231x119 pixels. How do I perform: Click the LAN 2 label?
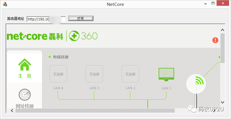130,88
